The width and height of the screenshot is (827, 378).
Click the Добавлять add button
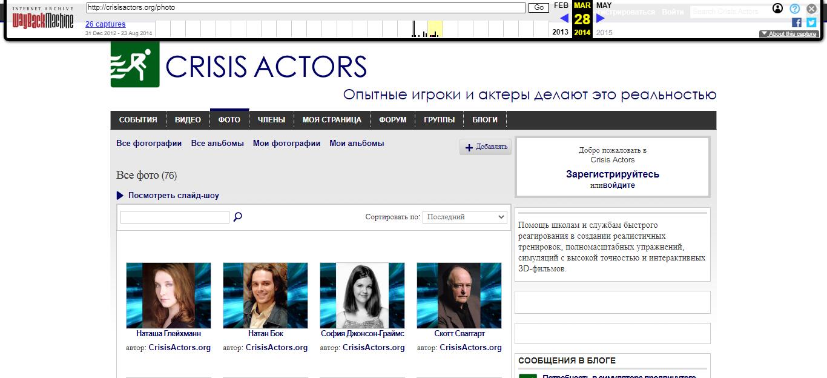pos(486,147)
